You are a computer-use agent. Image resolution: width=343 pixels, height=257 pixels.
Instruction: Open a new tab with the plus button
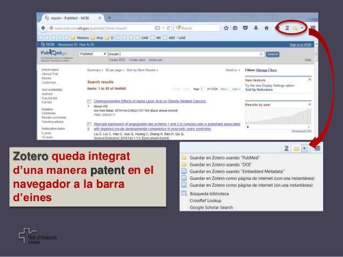[110, 18]
